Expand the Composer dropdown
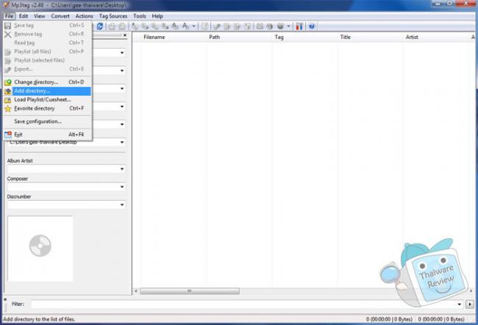Image resolution: width=478 pixels, height=325 pixels. (x=122, y=187)
